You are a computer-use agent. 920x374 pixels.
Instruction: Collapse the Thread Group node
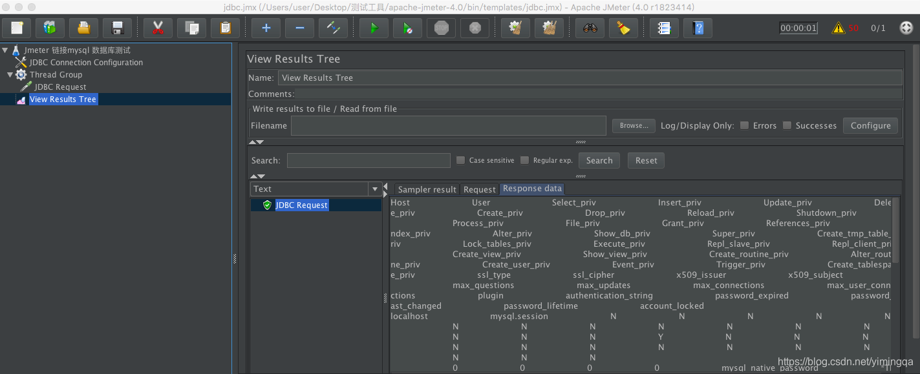point(10,75)
